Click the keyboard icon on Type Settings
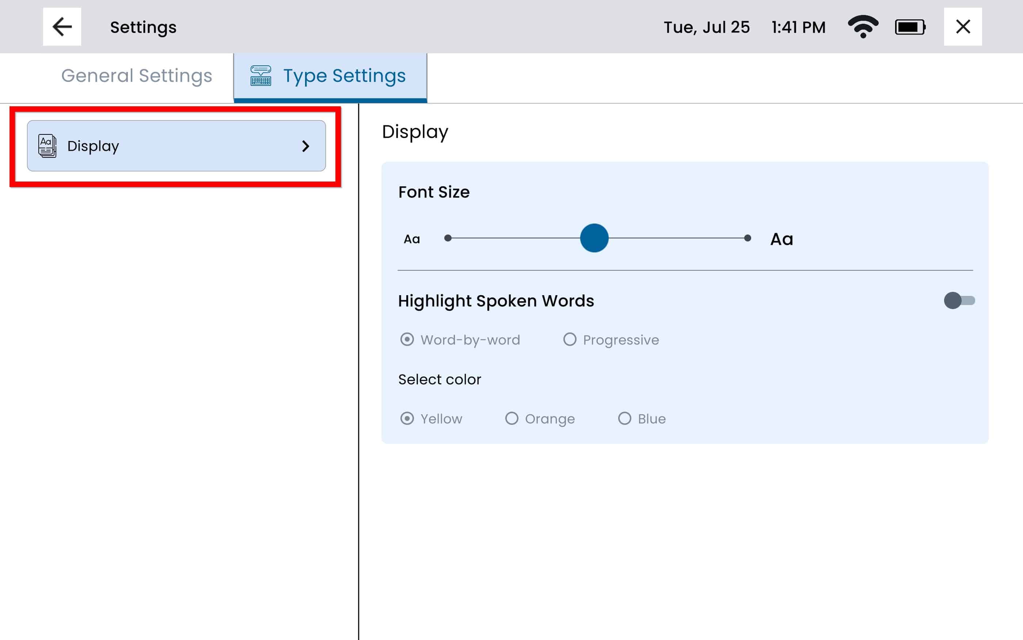The image size is (1023, 640). click(x=261, y=76)
